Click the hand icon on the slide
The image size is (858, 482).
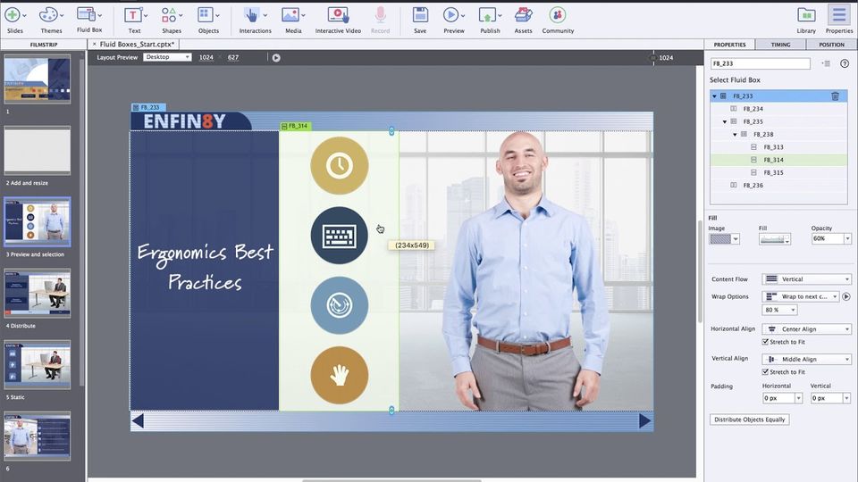[340, 376]
